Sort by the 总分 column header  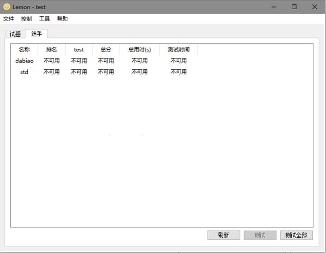pos(106,49)
